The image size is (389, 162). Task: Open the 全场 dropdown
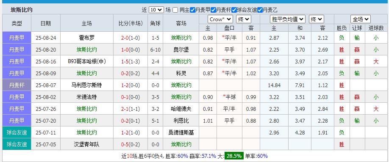click(361, 19)
